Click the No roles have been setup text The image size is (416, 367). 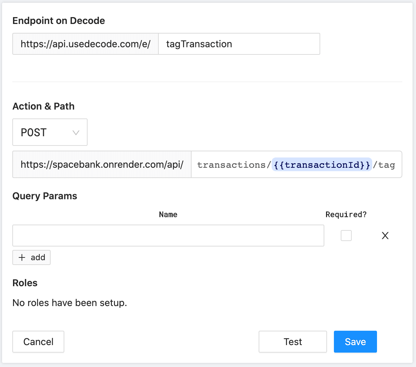coord(70,303)
